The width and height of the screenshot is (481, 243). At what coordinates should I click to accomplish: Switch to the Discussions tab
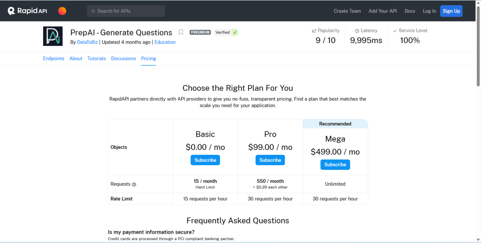click(124, 59)
